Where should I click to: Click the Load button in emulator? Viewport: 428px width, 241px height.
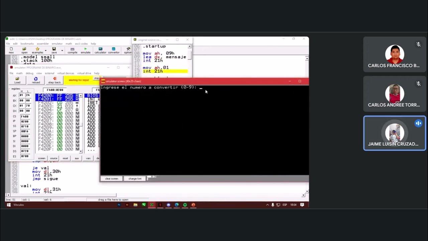point(17,80)
